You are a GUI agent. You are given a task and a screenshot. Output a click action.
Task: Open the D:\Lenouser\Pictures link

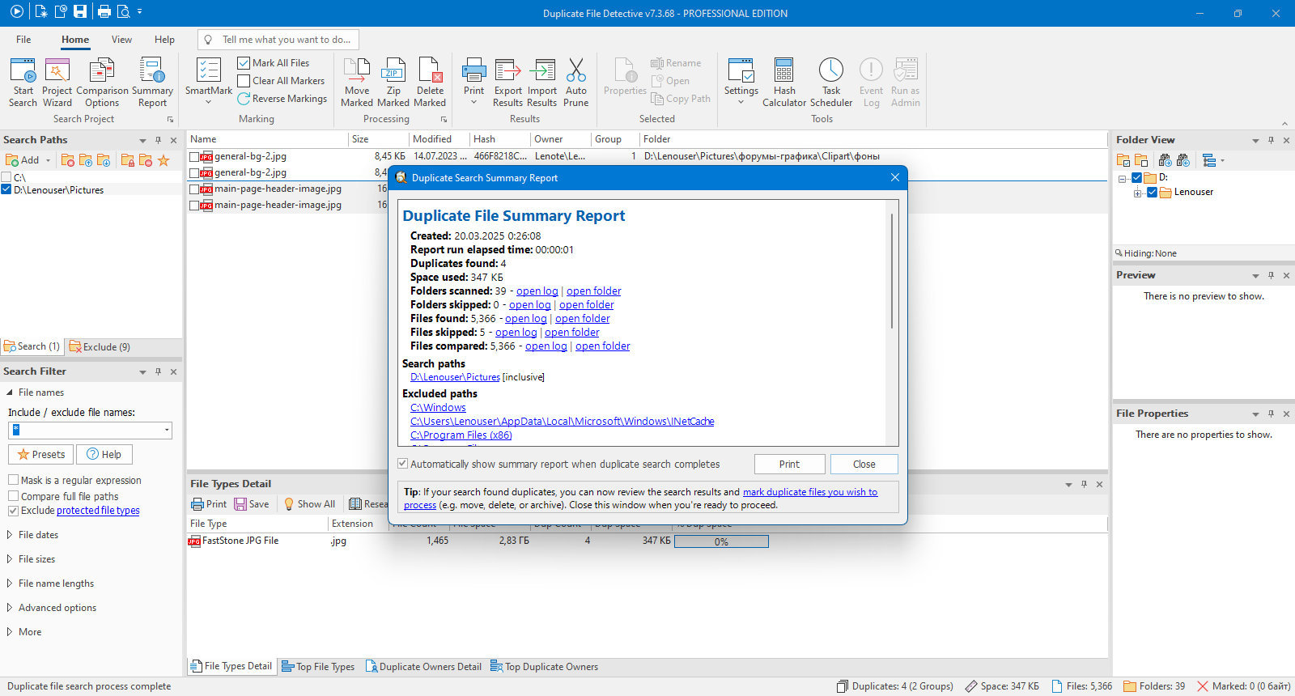[x=455, y=377]
